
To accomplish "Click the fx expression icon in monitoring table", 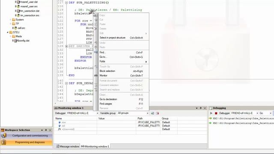I will pyautogui.click(x=60, y=129).
